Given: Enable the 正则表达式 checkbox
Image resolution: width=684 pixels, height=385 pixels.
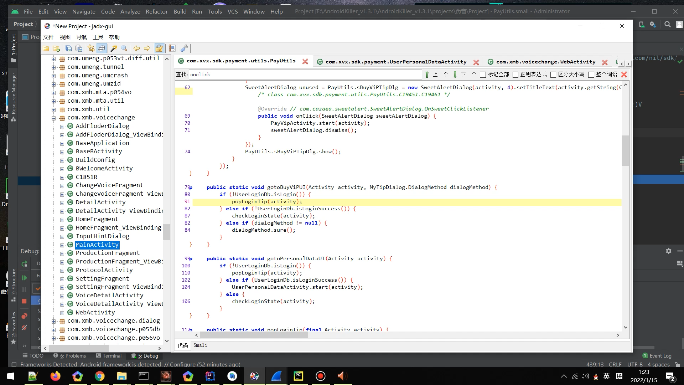Looking at the screenshot, I should (x=515, y=75).
